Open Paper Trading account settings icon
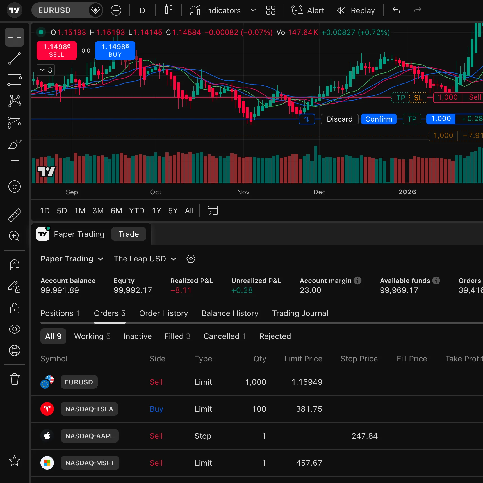Viewport: 483px width, 483px height. coord(191,259)
